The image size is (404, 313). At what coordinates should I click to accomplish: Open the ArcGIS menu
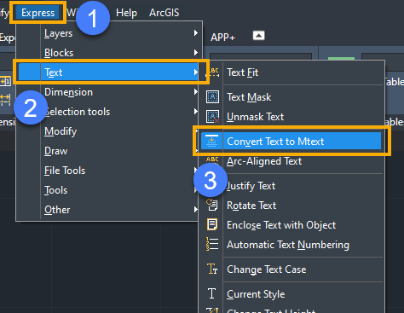pos(164,13)
